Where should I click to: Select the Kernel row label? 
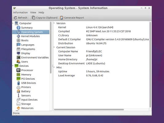coord(62,27)
